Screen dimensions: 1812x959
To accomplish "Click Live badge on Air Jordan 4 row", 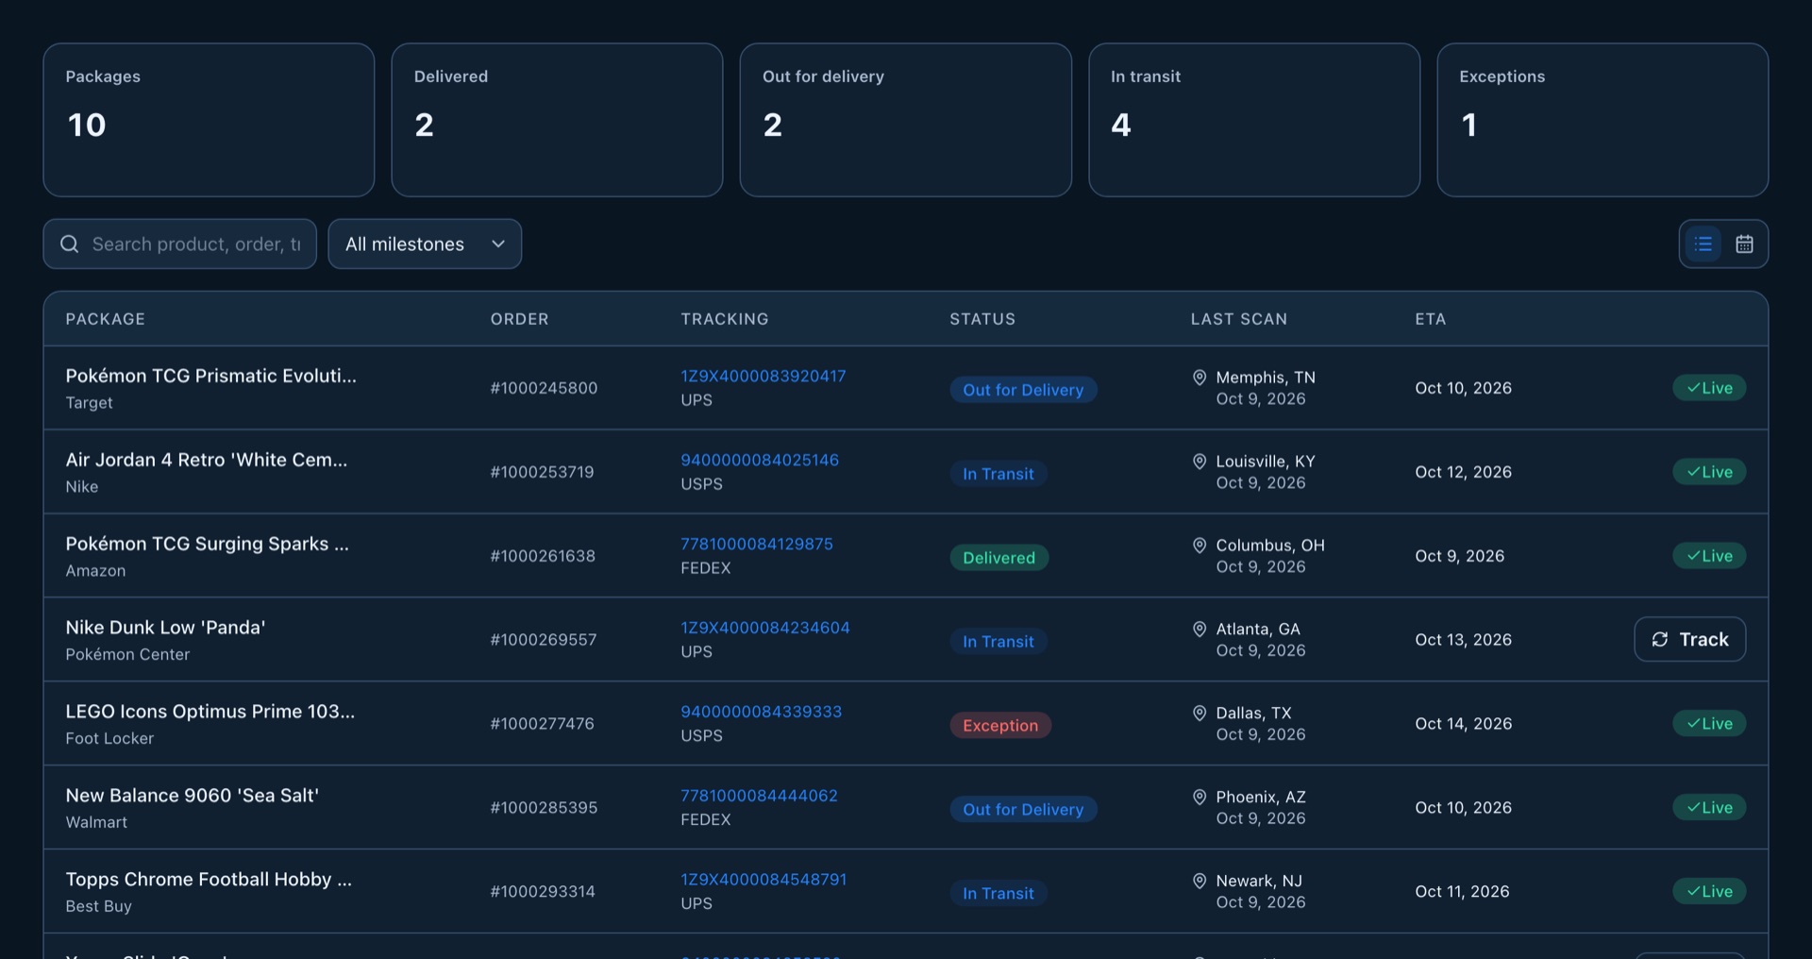I will tap(1709, 472).
